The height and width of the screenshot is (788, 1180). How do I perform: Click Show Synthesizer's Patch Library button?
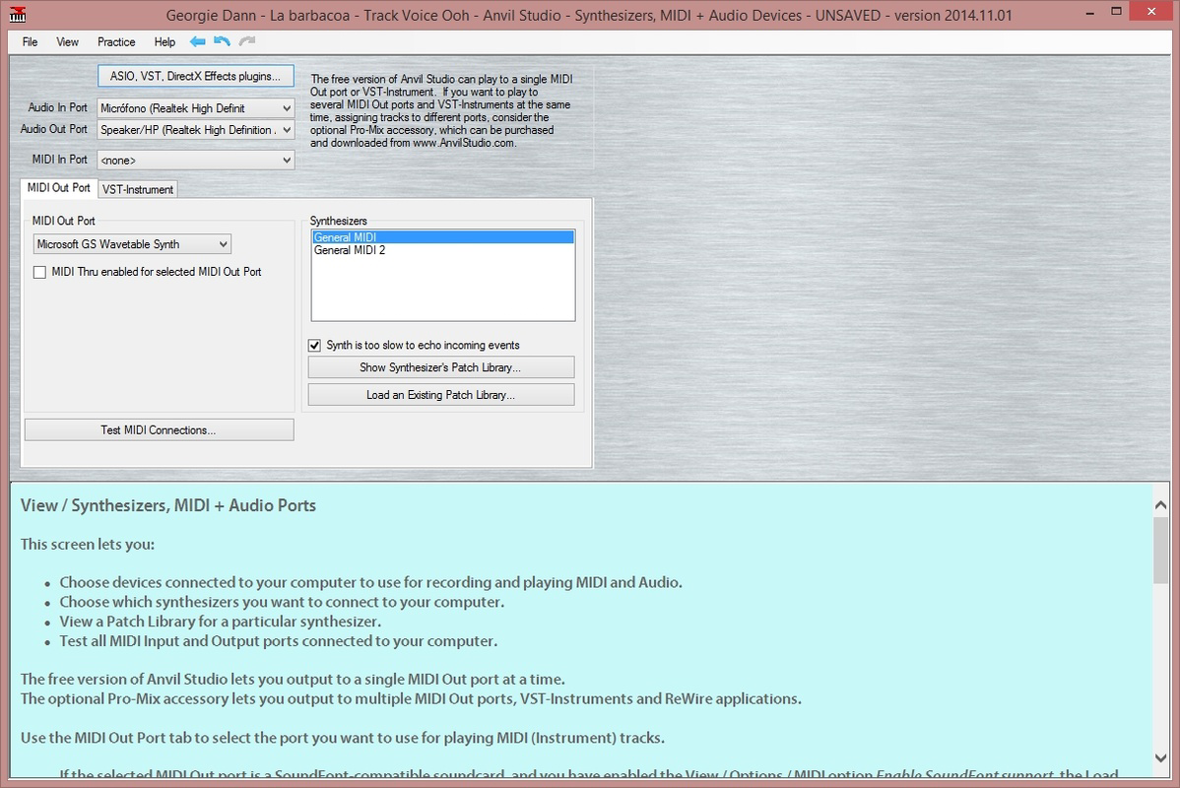click(x=441, y=367)
